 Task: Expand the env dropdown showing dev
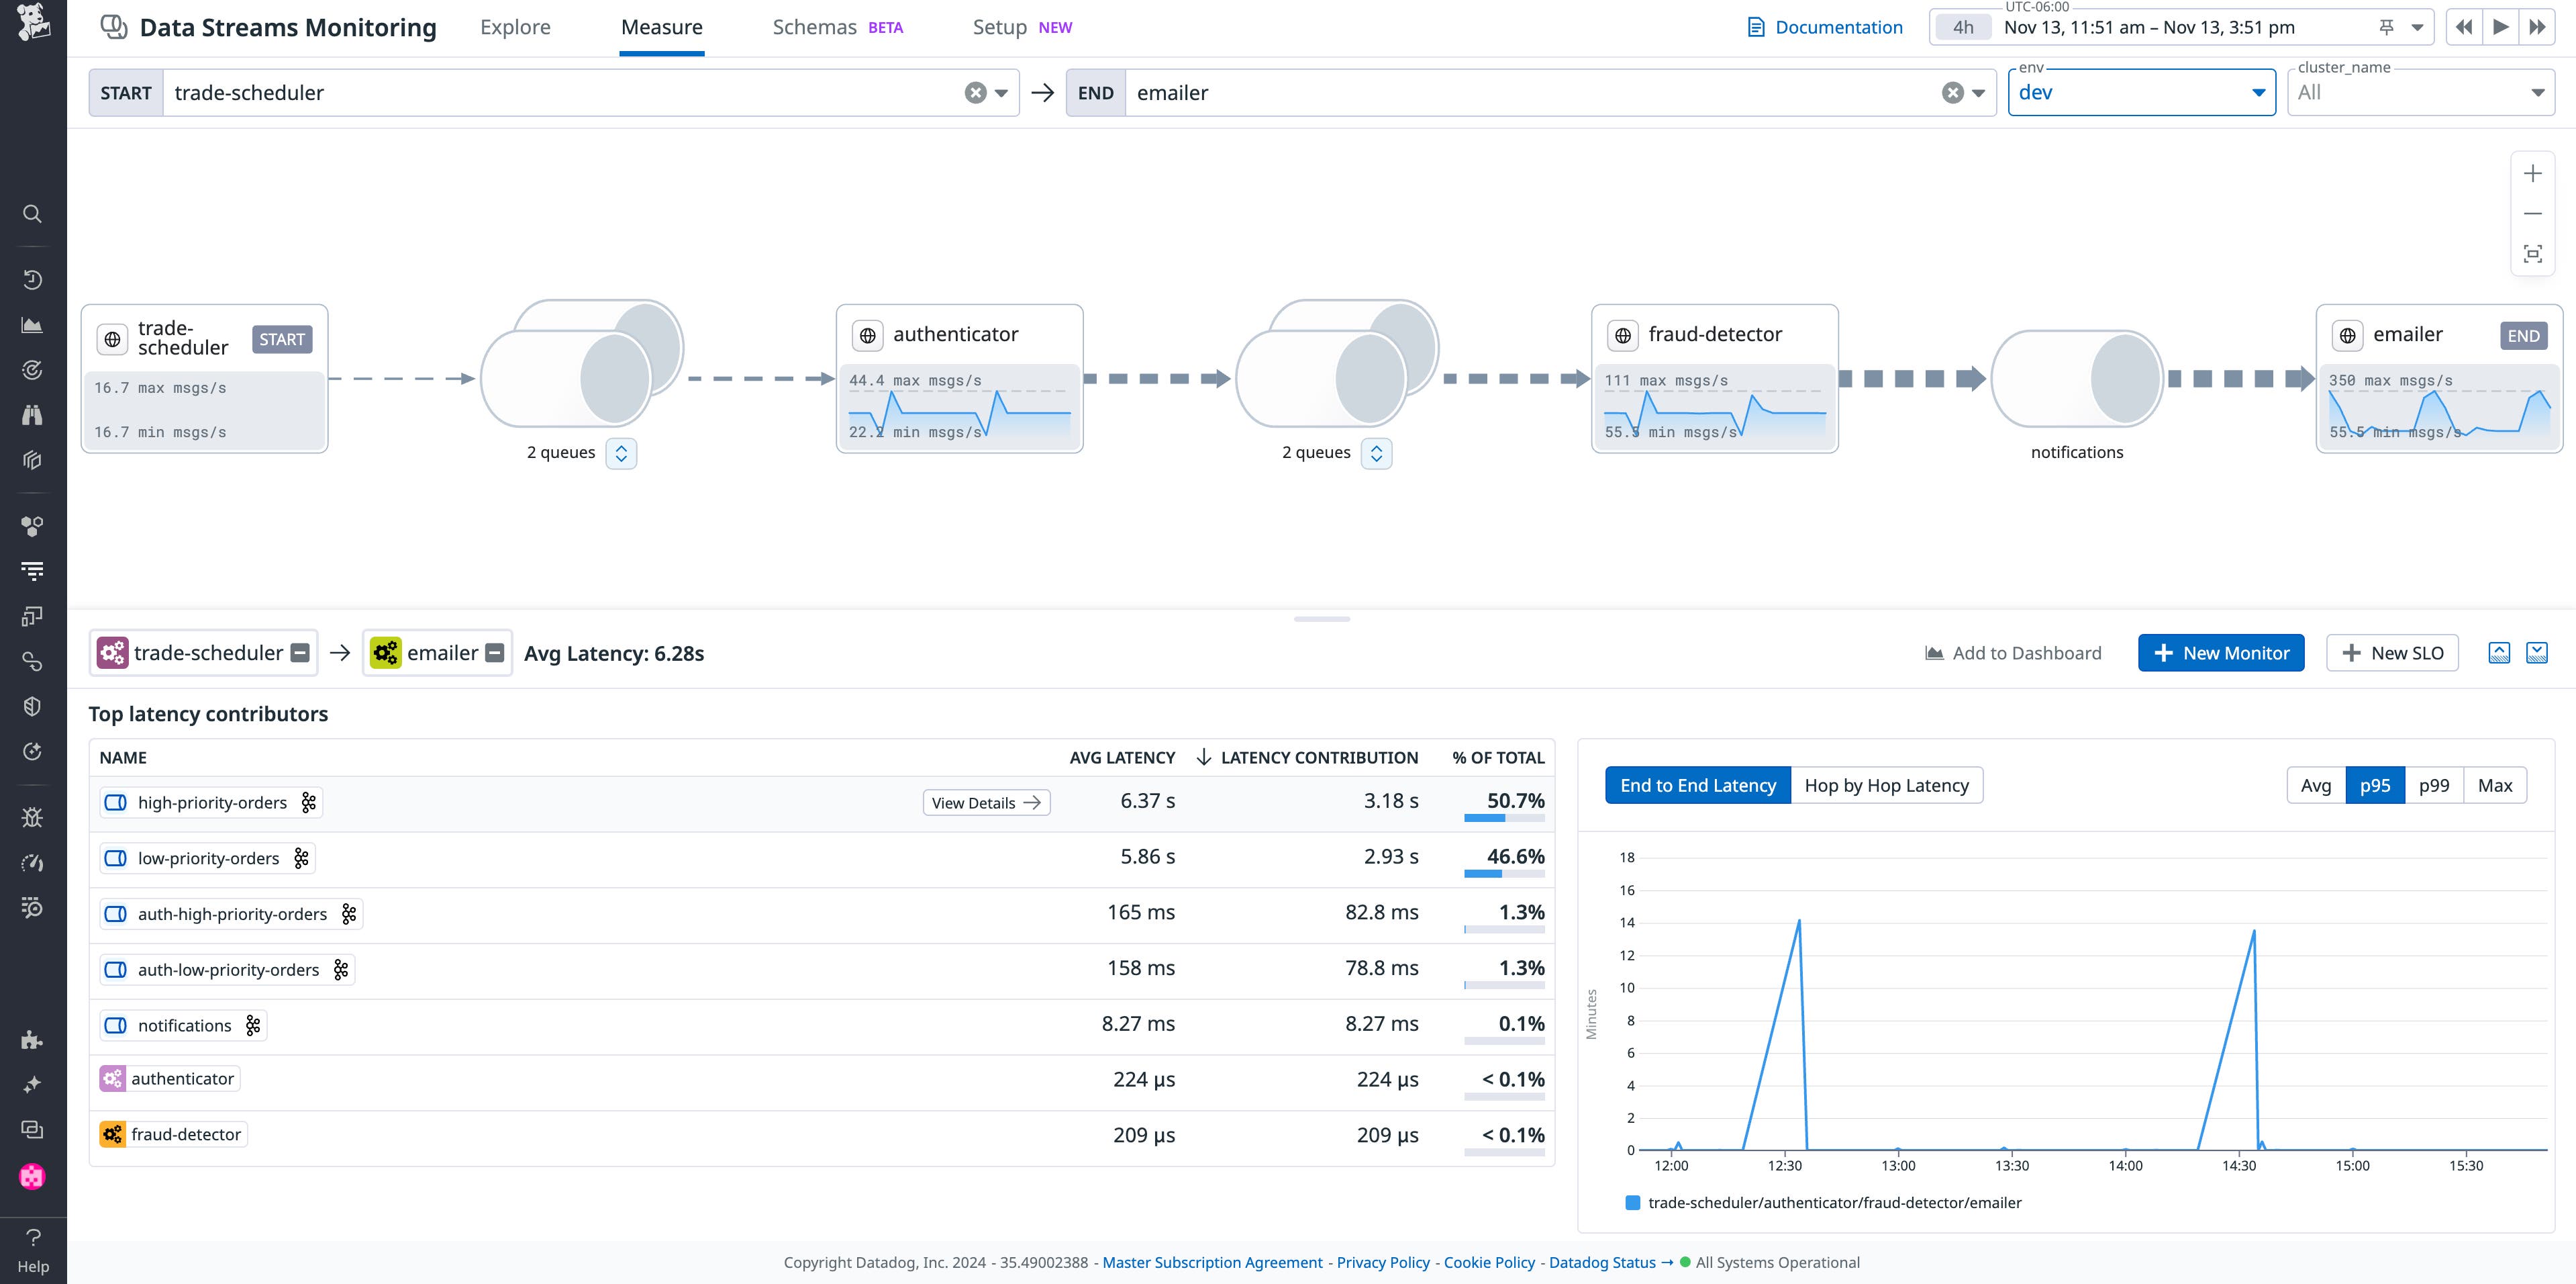(2258, 92)
